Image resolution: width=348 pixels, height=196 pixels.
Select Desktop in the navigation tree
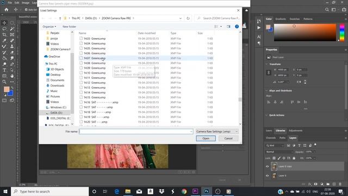tap(55, 75)
